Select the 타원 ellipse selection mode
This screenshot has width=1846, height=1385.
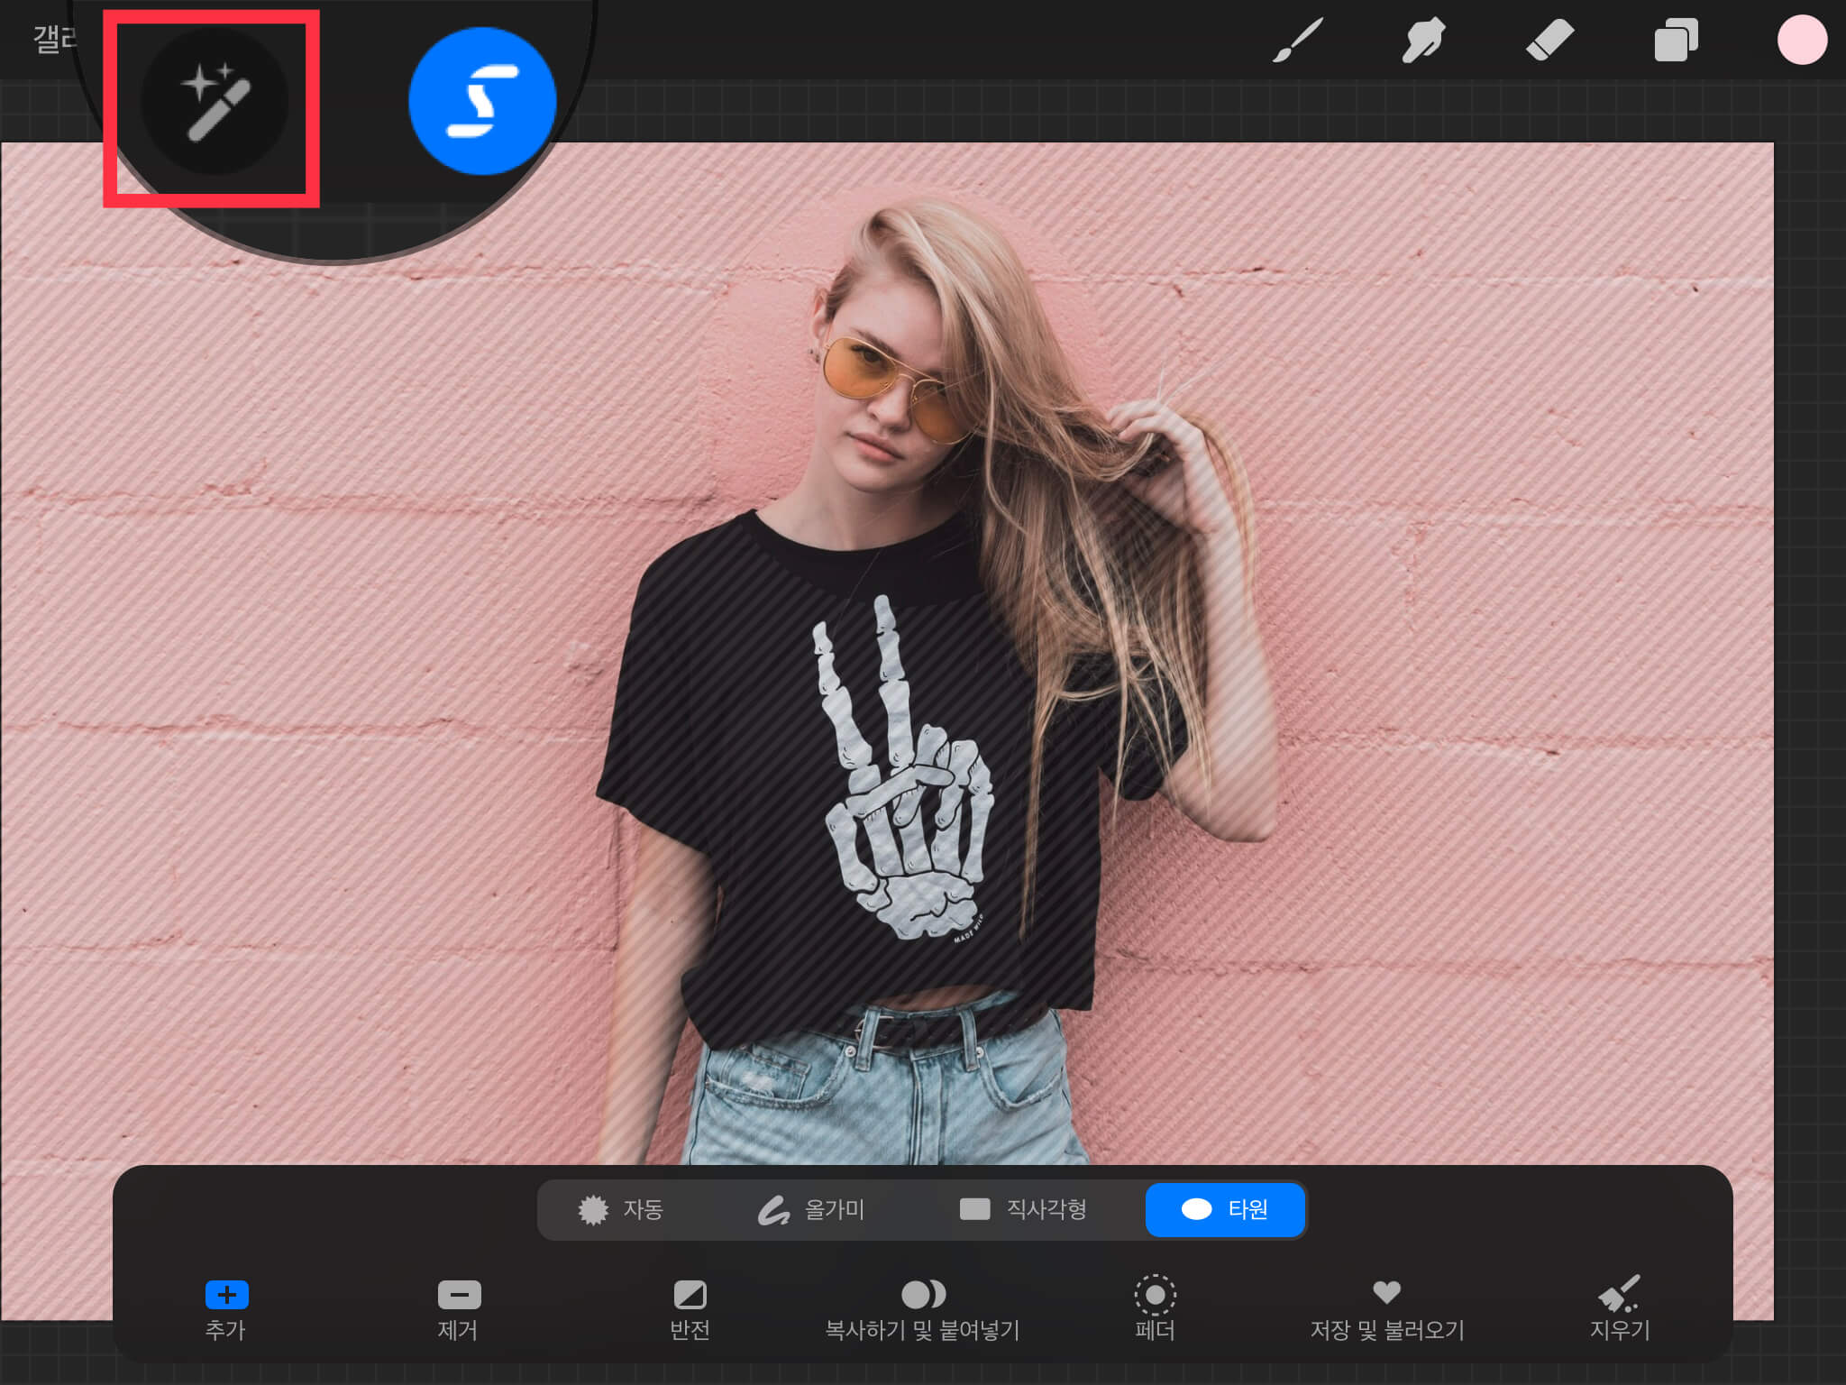click(1225, 1209)
